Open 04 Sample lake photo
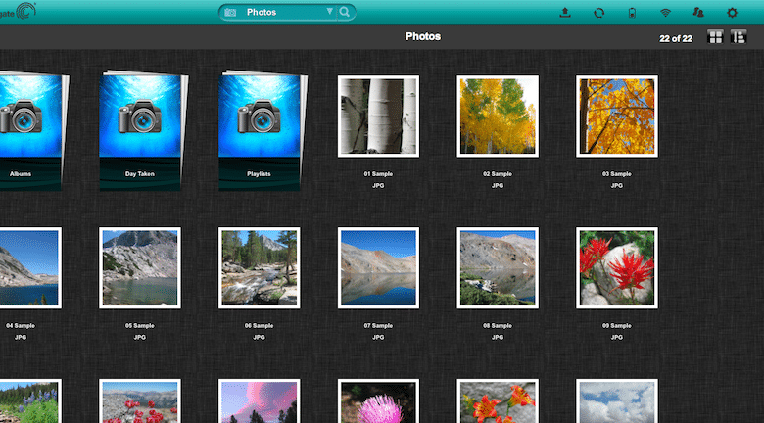The width and height of the screenshot is (764, 423). click(x=29, y=268)
